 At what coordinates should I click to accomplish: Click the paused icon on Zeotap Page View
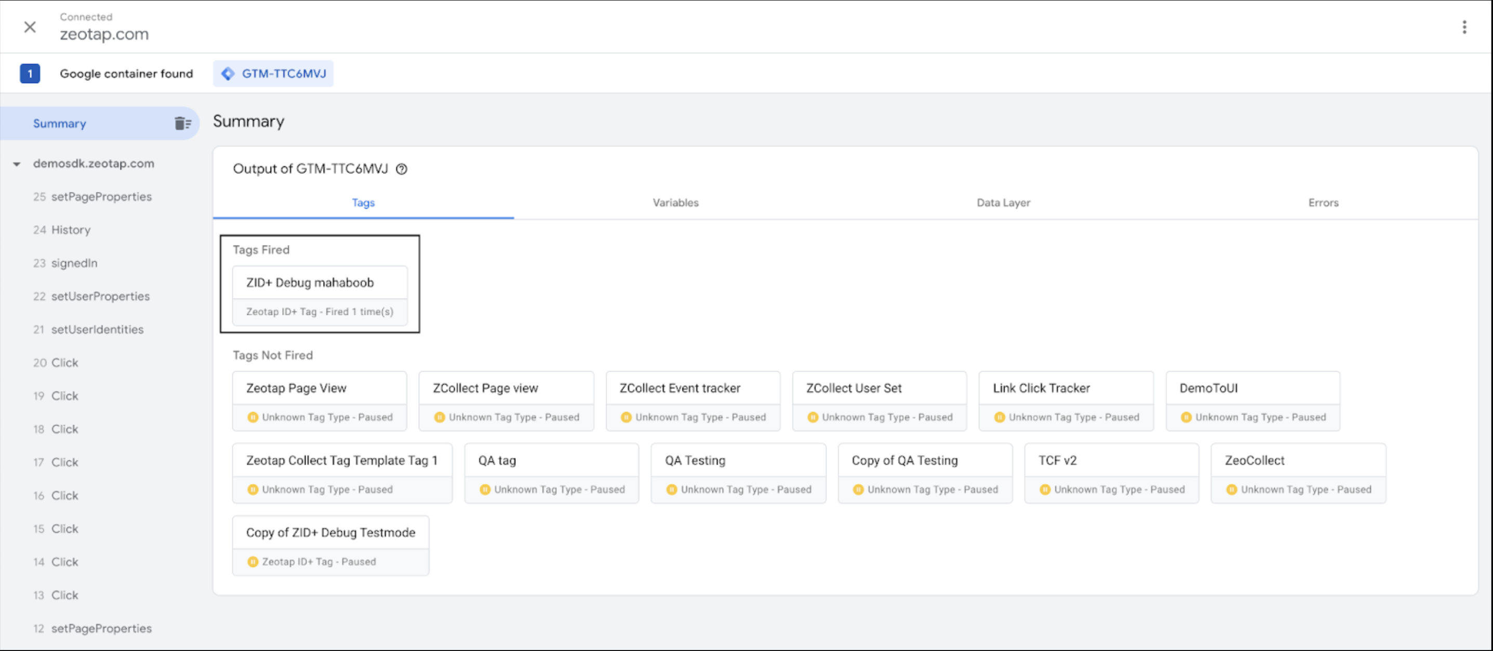coord(252,417)
